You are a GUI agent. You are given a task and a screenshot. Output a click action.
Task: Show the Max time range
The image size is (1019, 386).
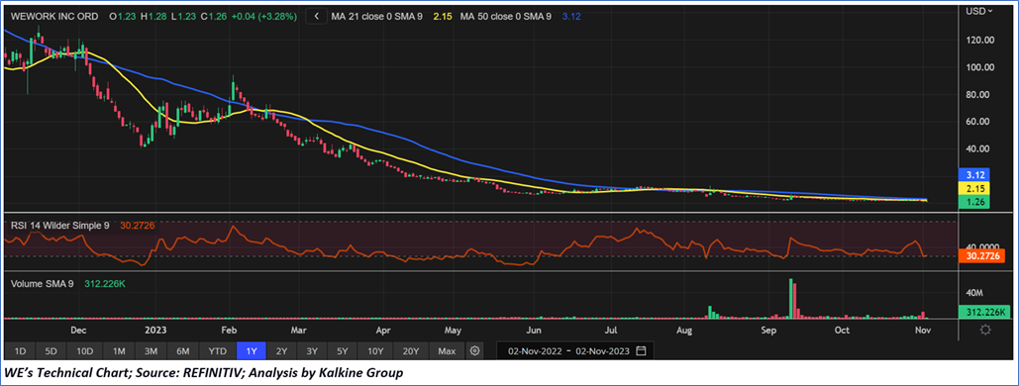(x=447, y=351)
